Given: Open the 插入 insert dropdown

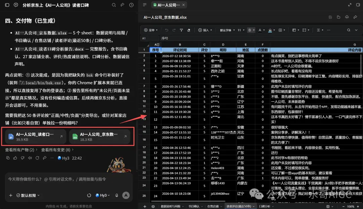Looking at the screenshot, I should coord(205,30).
